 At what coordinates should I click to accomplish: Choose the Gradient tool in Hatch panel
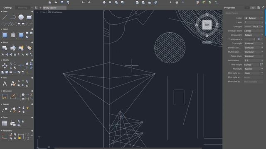(13, 35)
